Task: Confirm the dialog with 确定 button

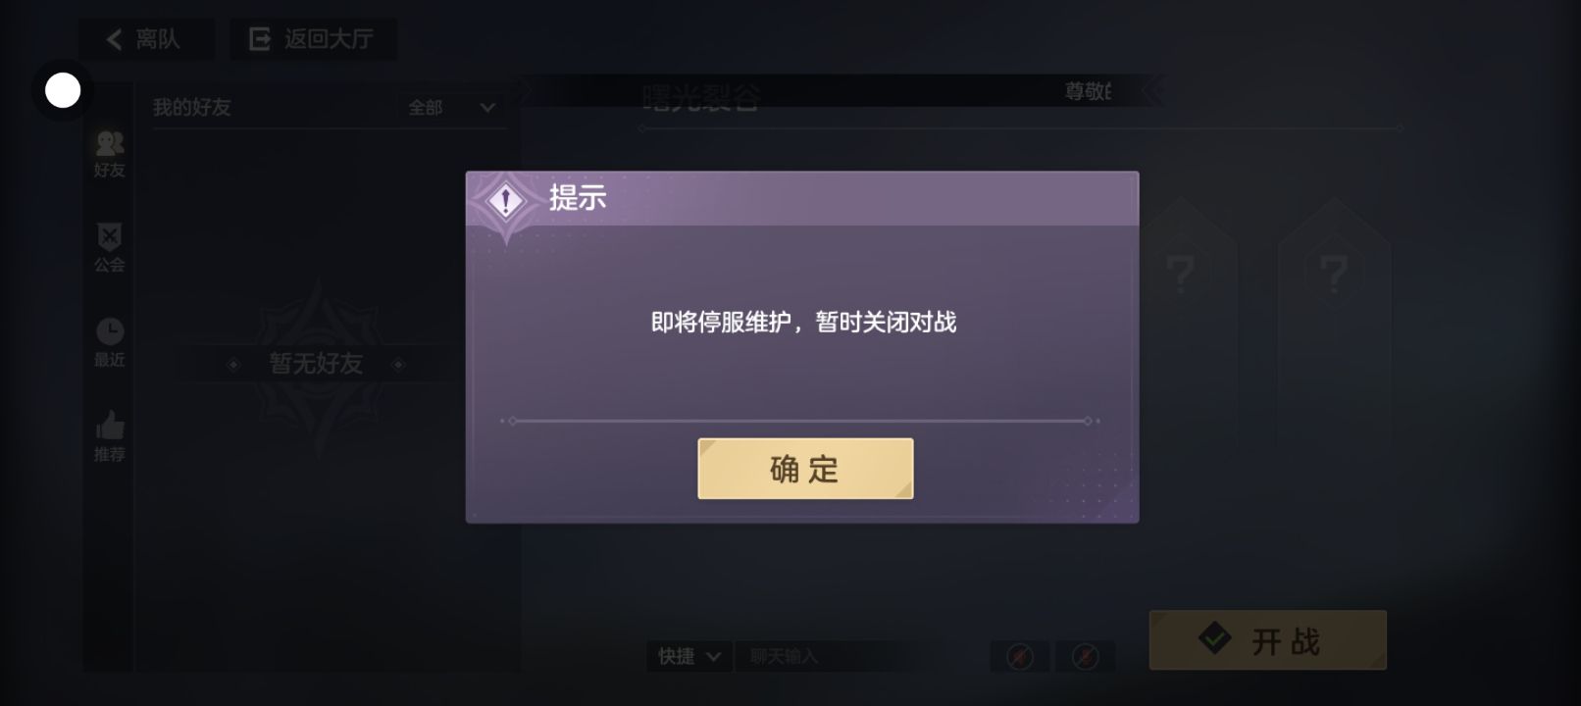Action: (x=805, y=469)
